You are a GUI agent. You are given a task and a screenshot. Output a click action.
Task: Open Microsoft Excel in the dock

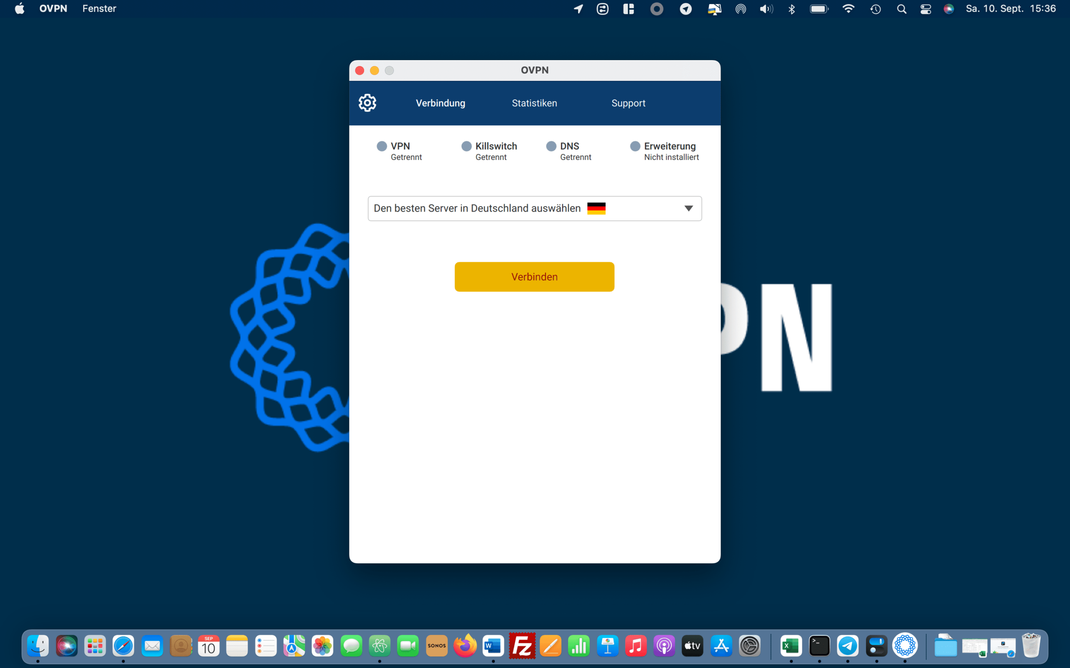(791, 646)
